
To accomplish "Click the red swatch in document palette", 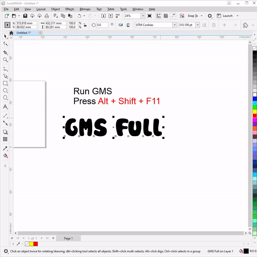I will [x=36, y=244].
